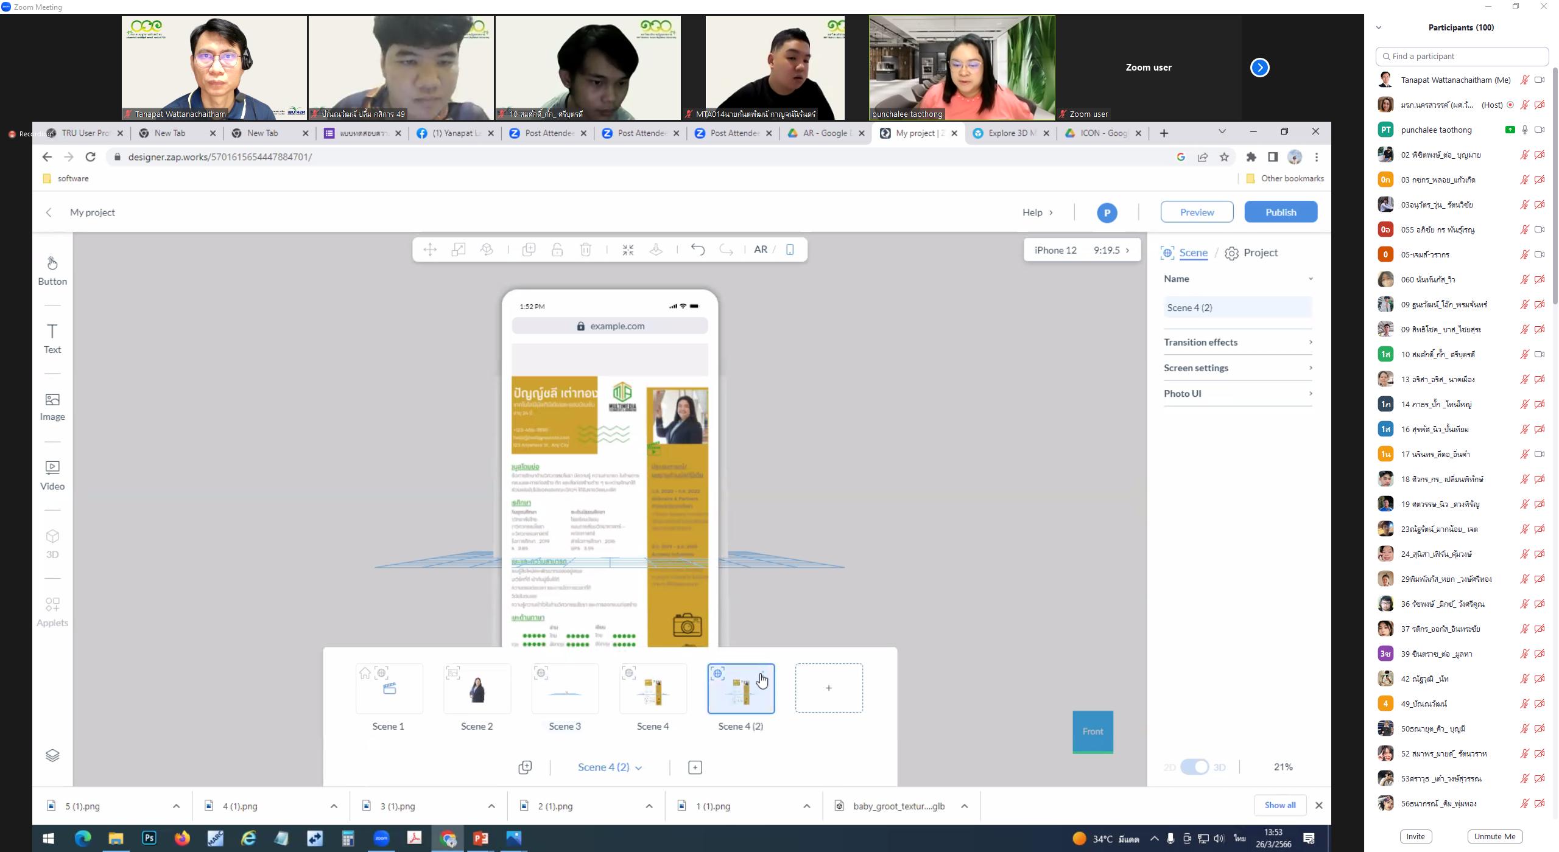This screenshot has width=1559, height=852.
Task: Redo the last action
Action: 726,250
